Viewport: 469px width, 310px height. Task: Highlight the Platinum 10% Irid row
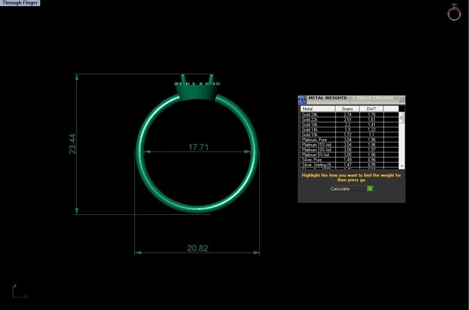coord(350,150)
